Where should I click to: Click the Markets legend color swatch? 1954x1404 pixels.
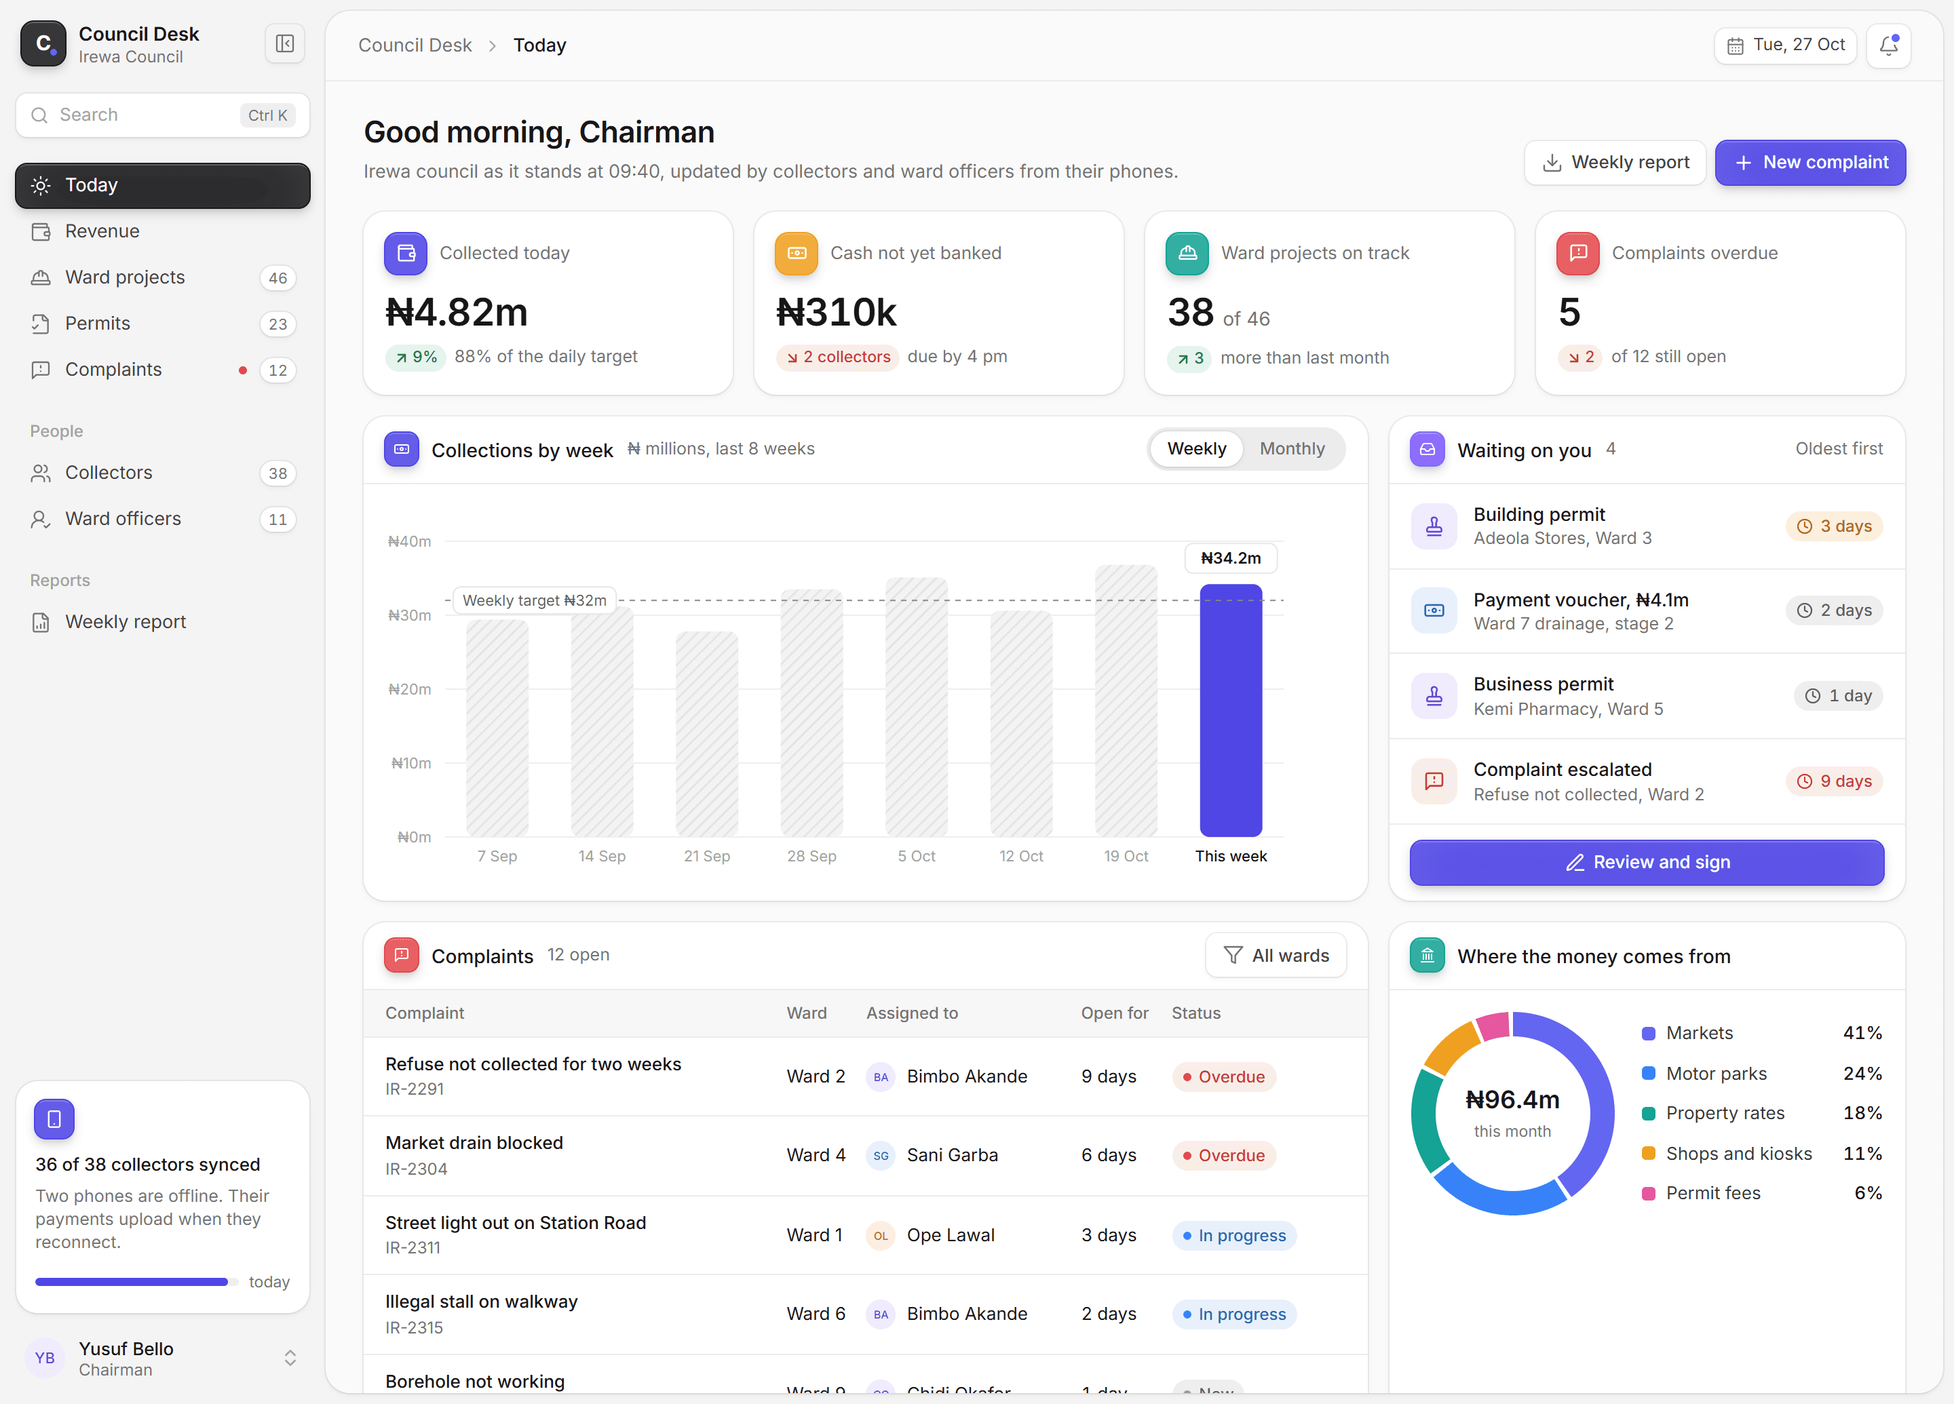1648,1034
